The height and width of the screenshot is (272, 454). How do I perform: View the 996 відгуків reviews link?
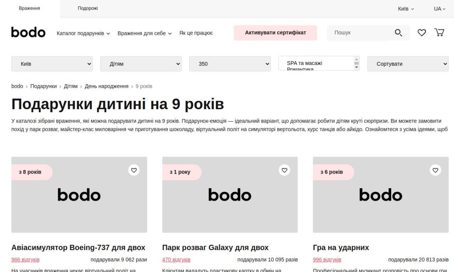pyautogui.click(x=327, y=260)
